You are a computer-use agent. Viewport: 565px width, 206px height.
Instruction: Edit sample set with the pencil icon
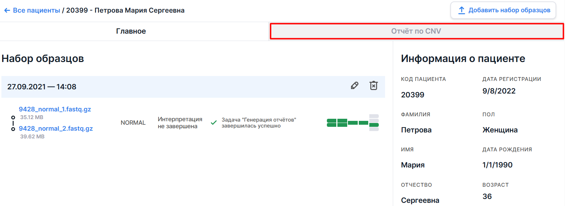355,85
